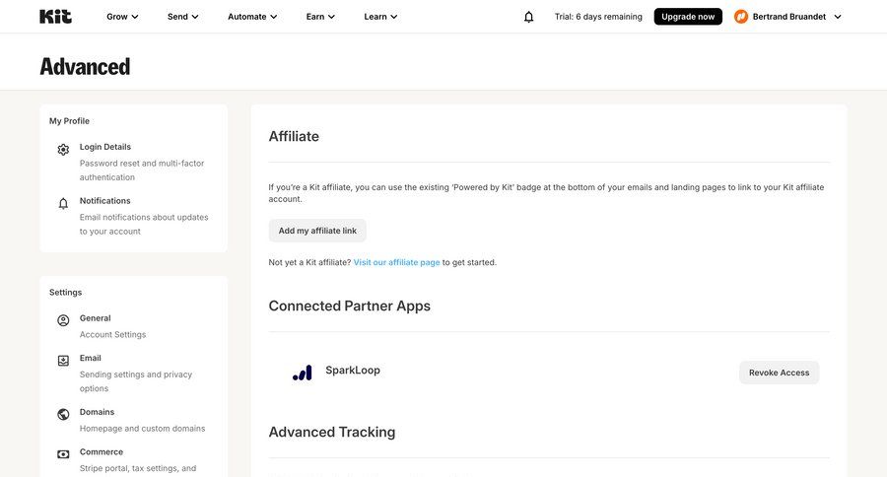Click the 'Account Settings' description text
This screenshot has width=887, height=477.
(x=112, y=335)
